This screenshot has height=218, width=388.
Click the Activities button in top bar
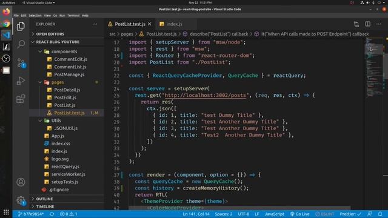[8, 2]
